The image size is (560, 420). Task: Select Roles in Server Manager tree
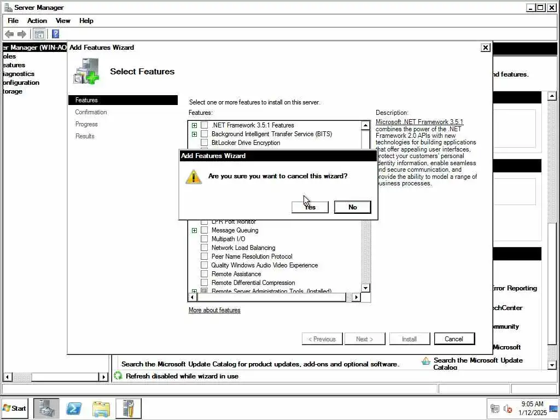(9, 56)
